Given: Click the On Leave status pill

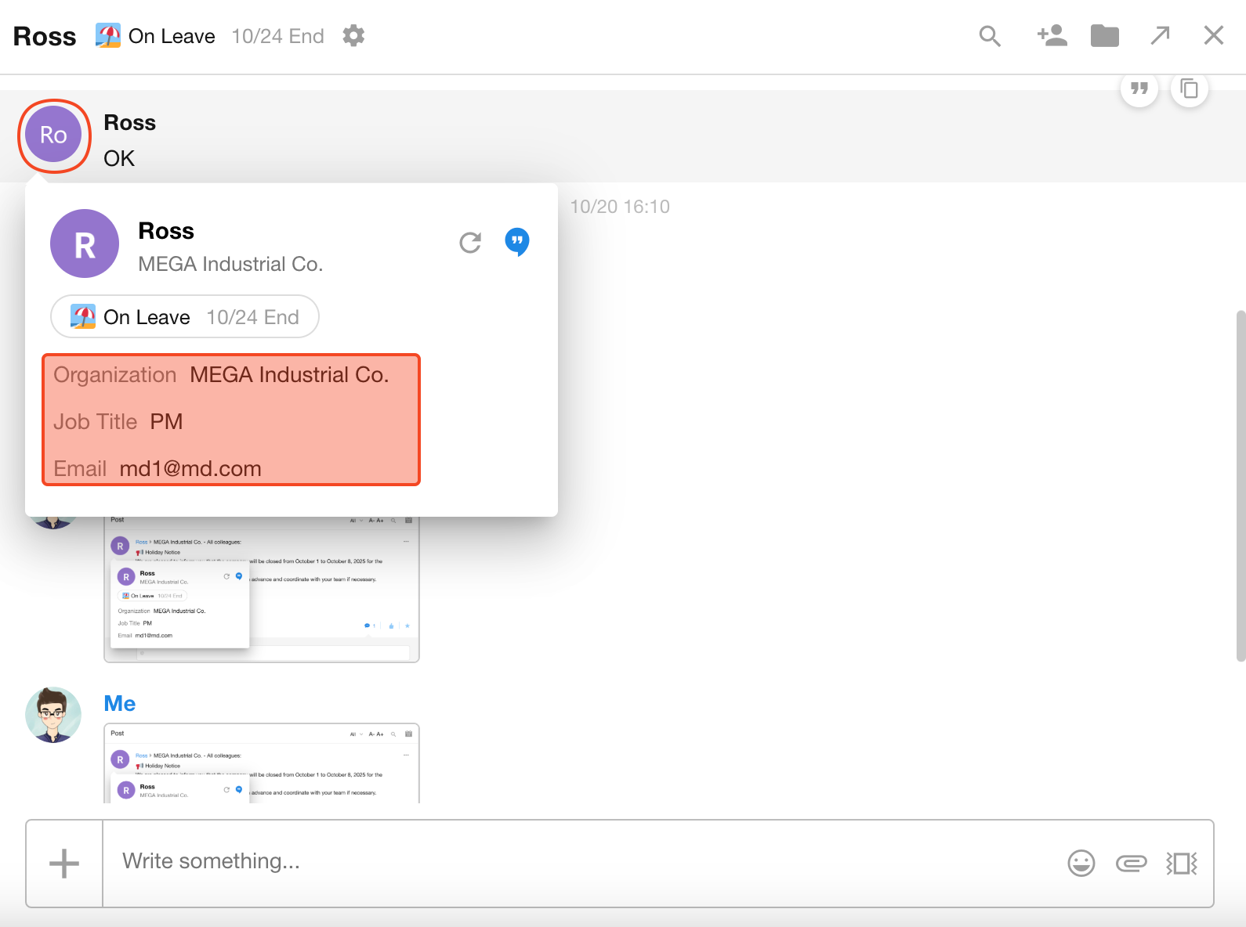Looking at the screenshot, I should point(185,317).
